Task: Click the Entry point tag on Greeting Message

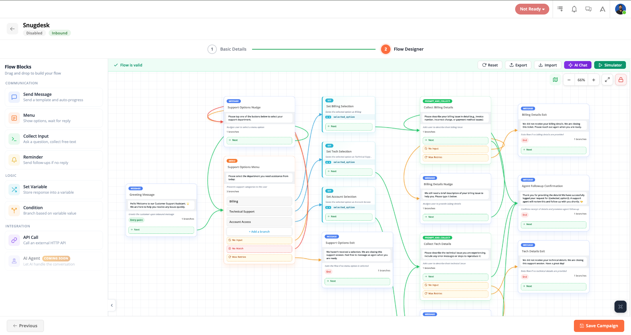Action: pos(136,220)
